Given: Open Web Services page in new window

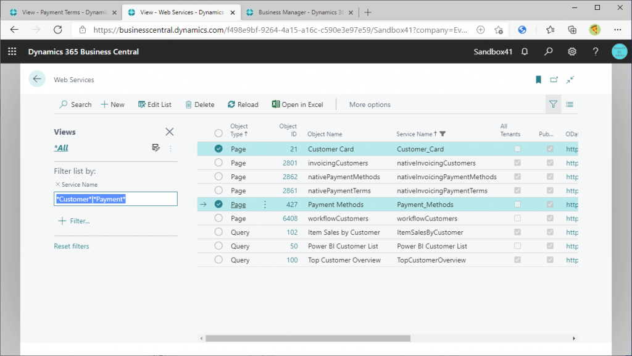Looking at the screenshot, I should [554, 80].
